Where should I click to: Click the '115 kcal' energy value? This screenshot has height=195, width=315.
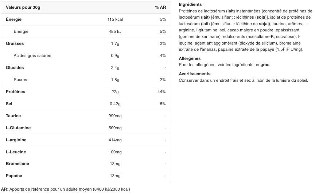tap(115, 19)
